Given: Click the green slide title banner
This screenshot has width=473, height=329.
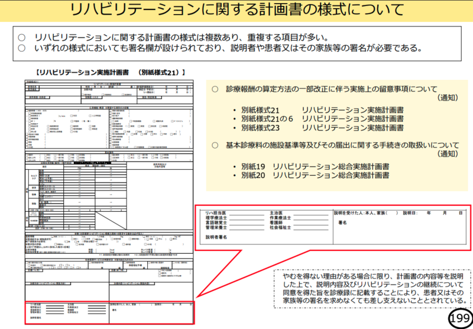Looking at the screenshot, I should point(237,10).
